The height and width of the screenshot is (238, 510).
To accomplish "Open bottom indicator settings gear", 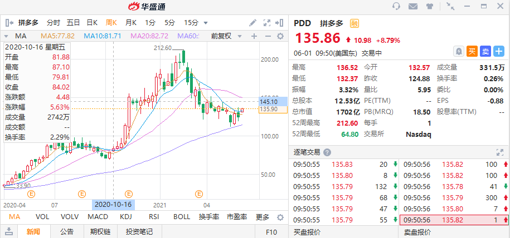I will pos(280,217).
